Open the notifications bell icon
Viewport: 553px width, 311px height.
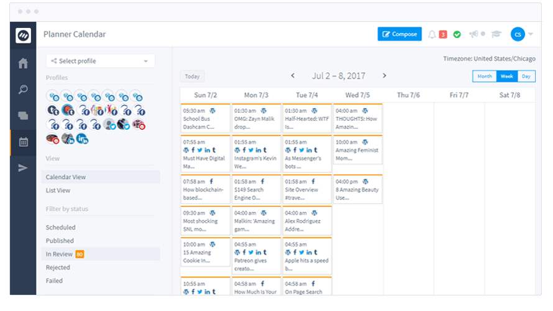pos(432,34)
